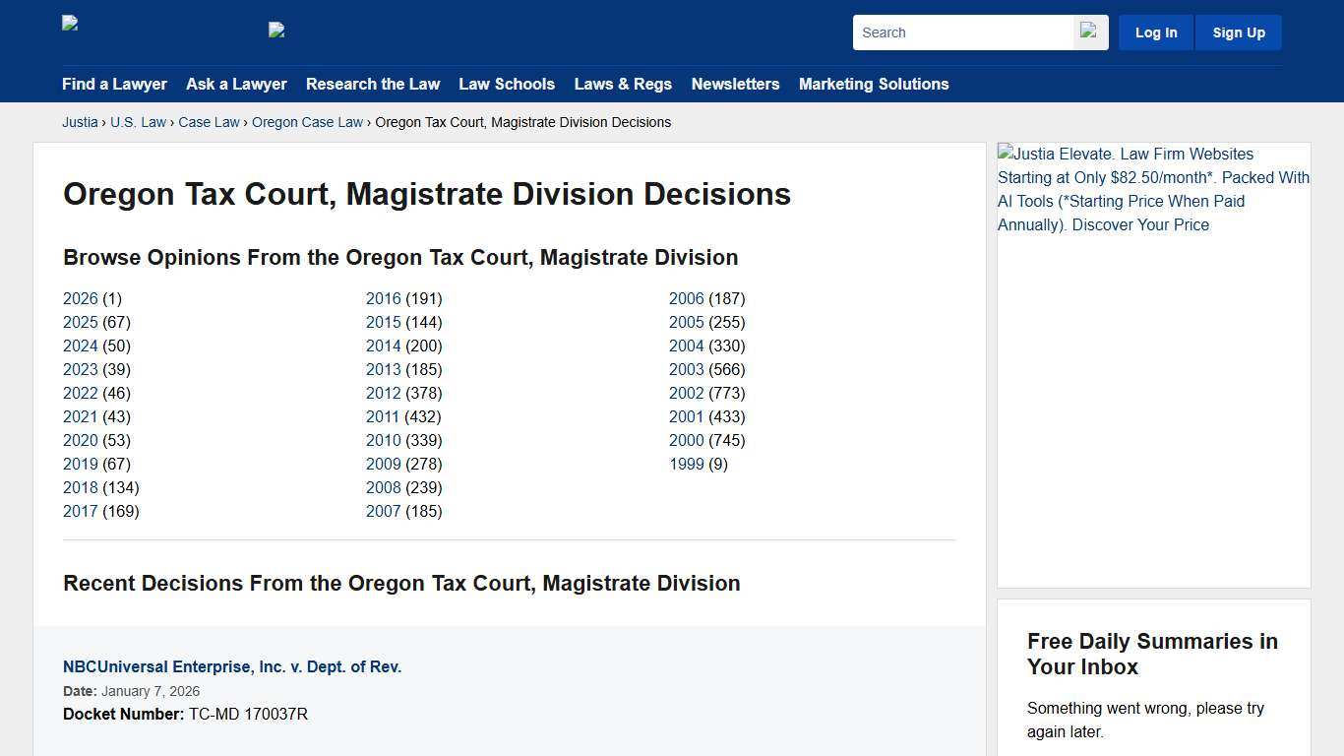This screenshot has width=1344, height=756.
Task: Browse opinions from 2026
Action: [x=80, y=298]
